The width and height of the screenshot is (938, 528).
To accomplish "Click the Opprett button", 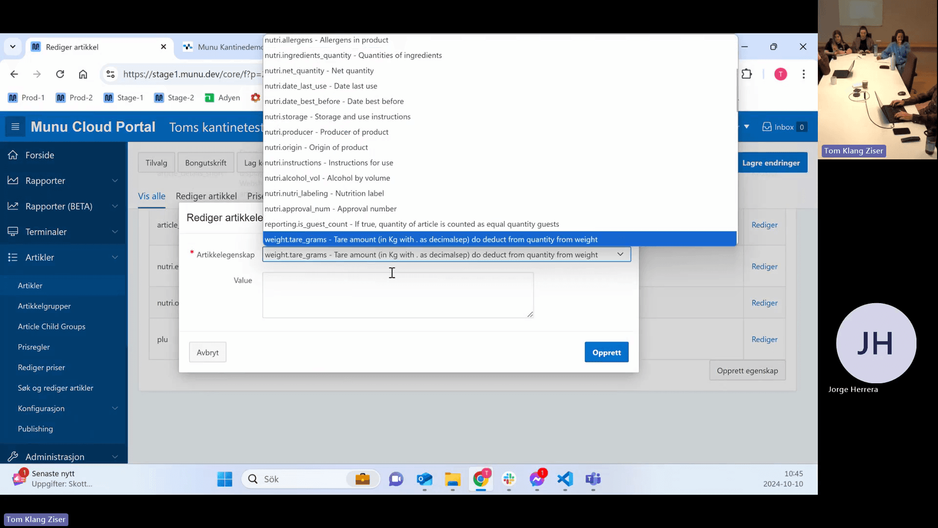I will click(x=606, y=352).
